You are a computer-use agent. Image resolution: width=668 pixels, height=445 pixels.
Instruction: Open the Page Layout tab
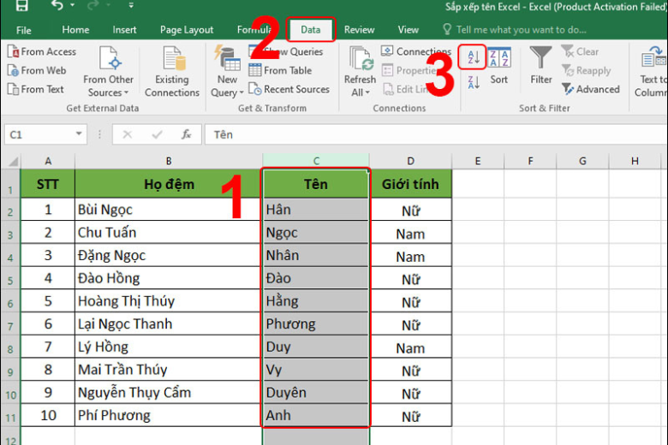click(187, 30)
